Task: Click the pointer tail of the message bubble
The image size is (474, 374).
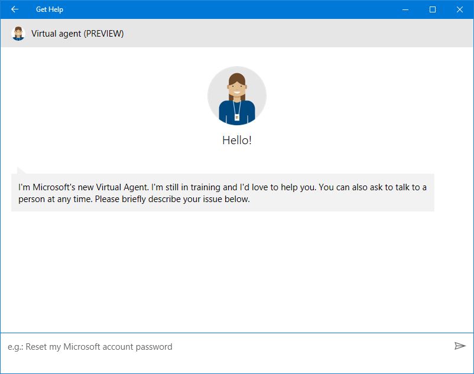Action: (21, 171)
